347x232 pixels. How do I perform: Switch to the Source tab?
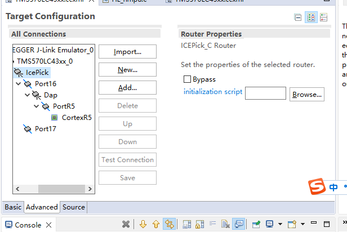[74, 207]
